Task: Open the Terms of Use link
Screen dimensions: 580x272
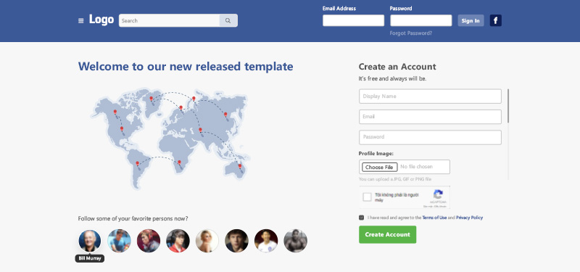Action: tap(434, 218)
